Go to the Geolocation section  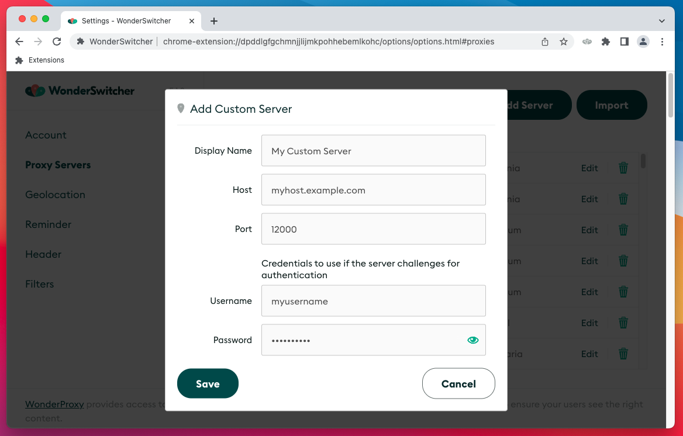tap(56, 195)
